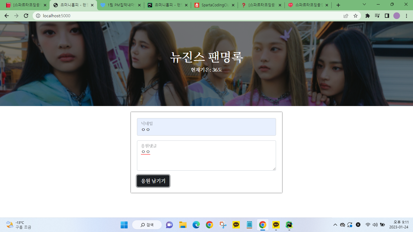Click the 뉴진스 팬명록 heading

tap(207, 57)
